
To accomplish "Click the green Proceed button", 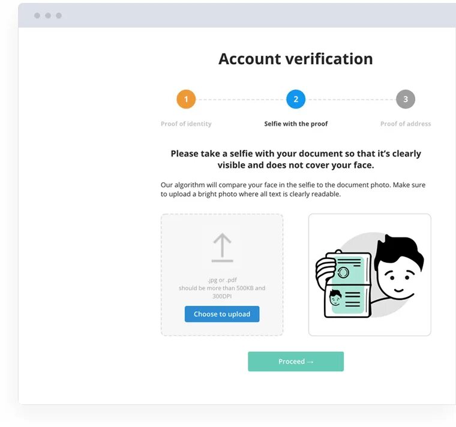I will click(296, 361).
